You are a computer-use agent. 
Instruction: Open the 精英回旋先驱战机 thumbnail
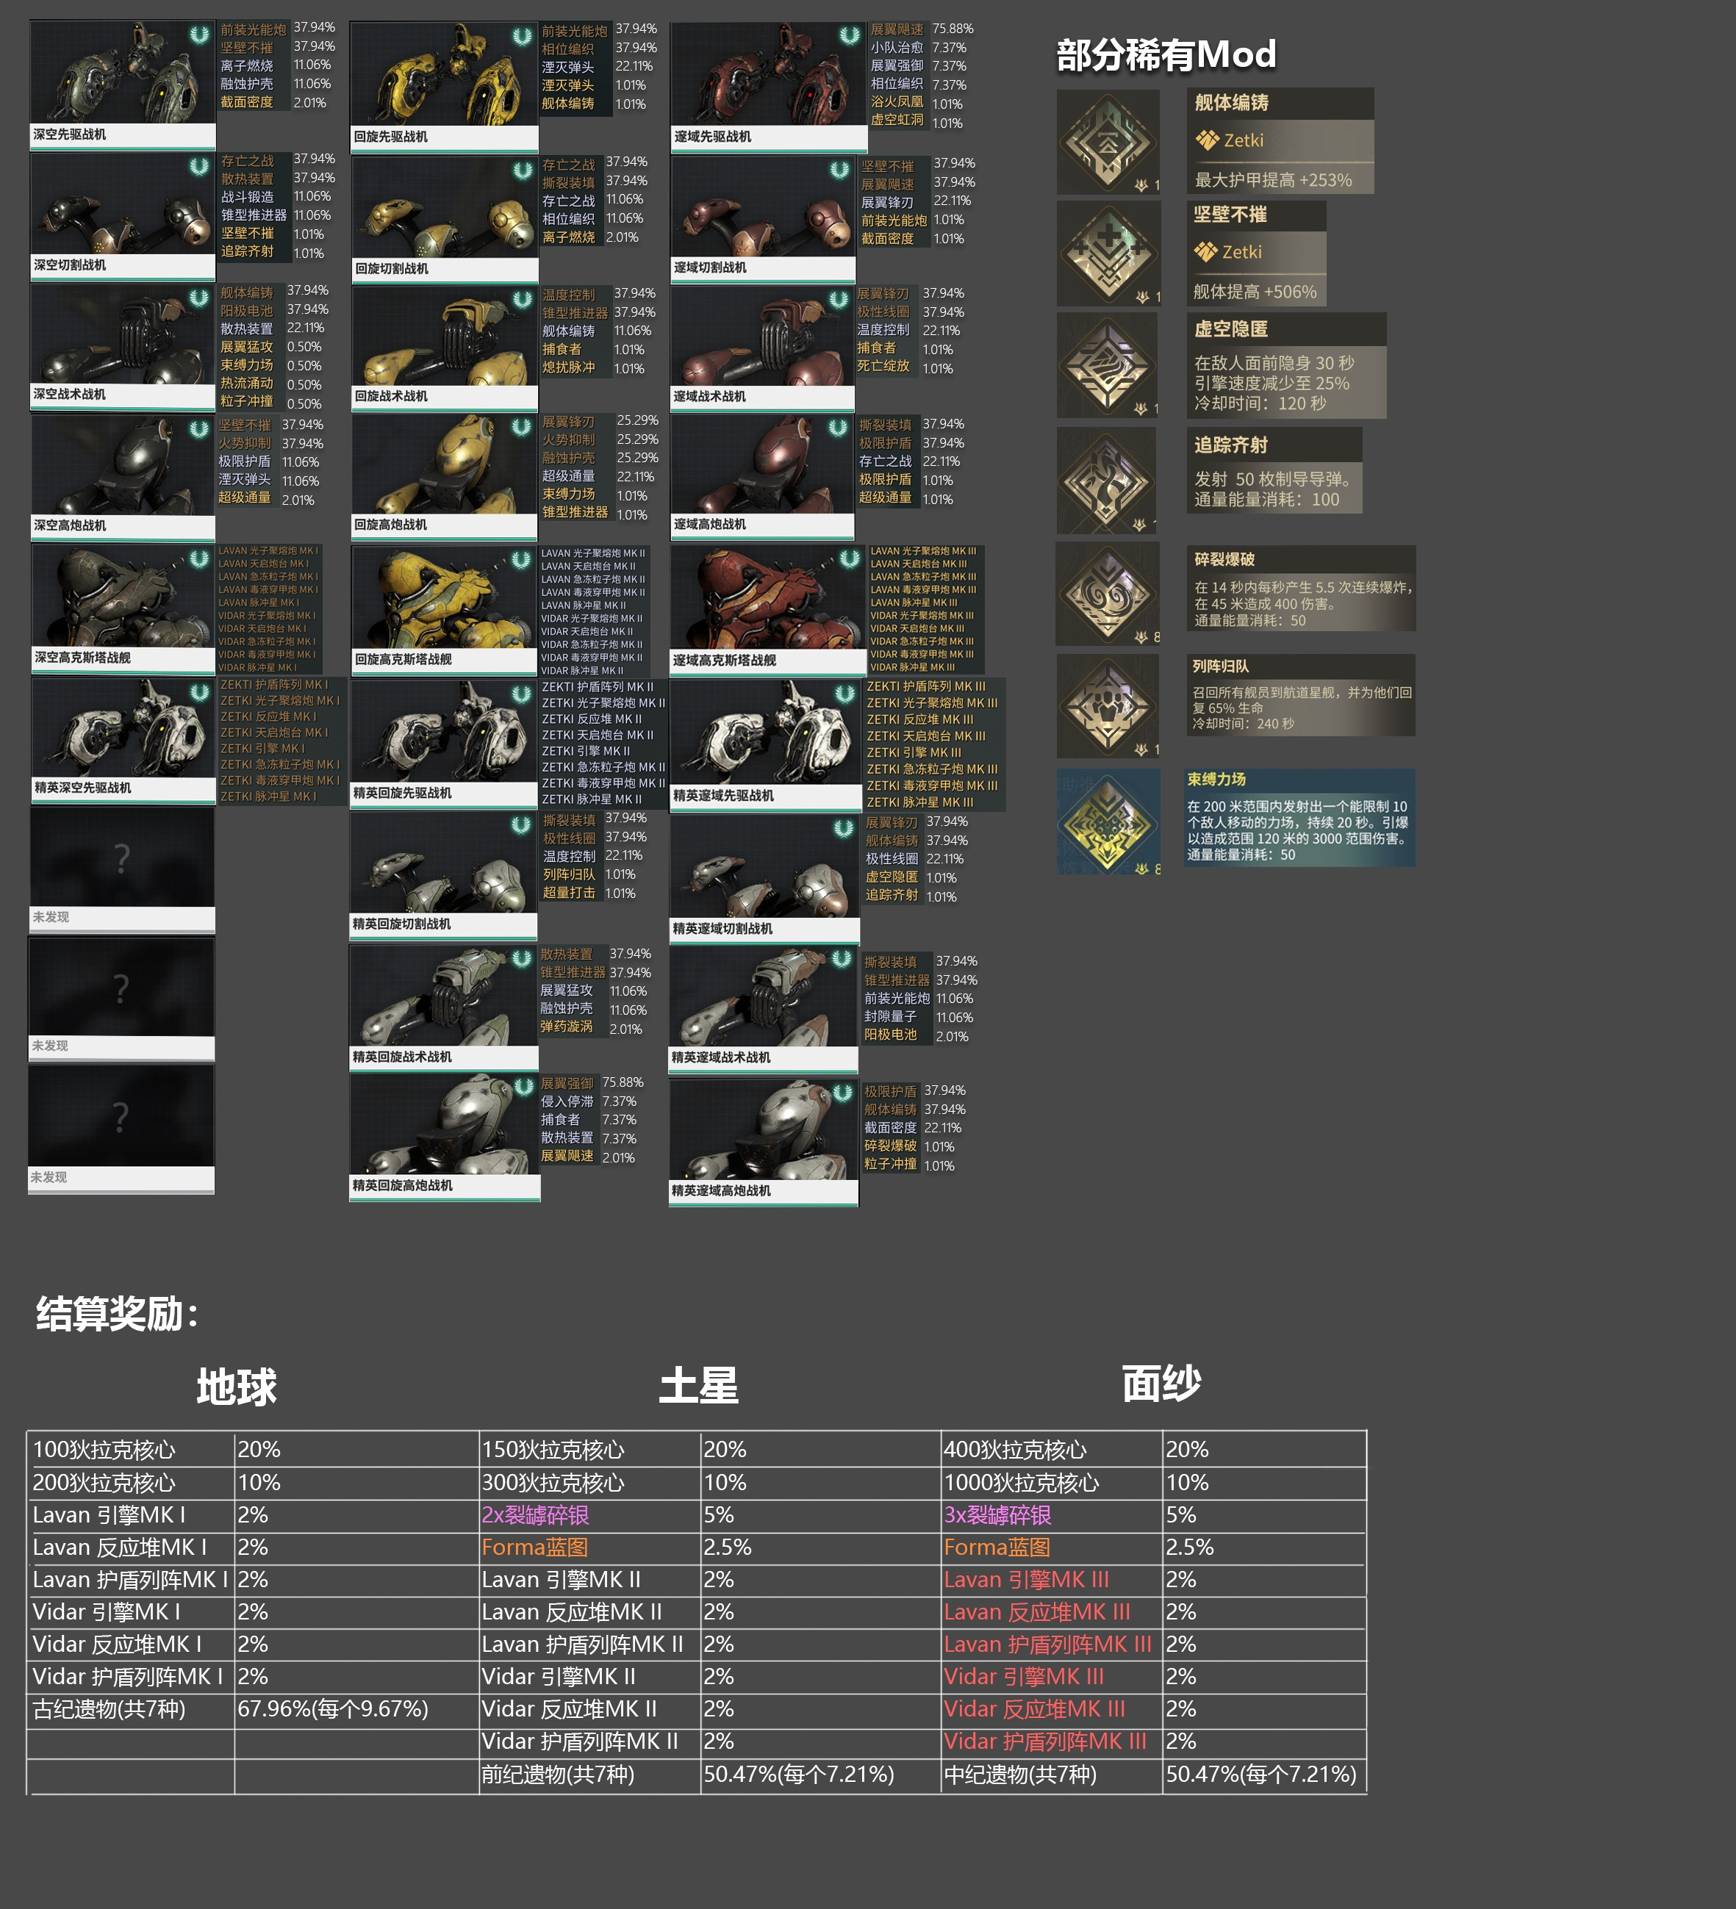tap(444, 744)
